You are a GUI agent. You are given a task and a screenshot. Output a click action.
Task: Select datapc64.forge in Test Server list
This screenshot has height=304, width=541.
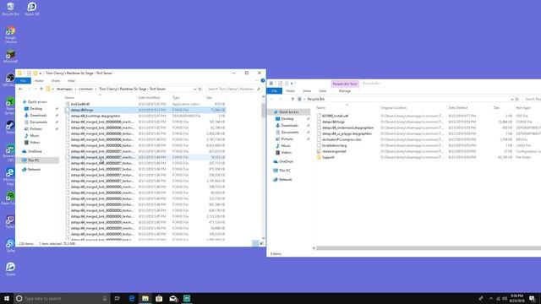tap(145, 110)
